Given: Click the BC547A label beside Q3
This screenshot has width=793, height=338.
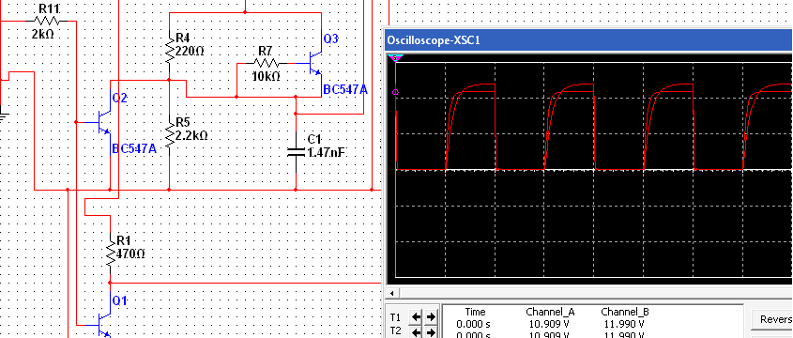Looking at the screenshot, I should (x=345, y=90).
